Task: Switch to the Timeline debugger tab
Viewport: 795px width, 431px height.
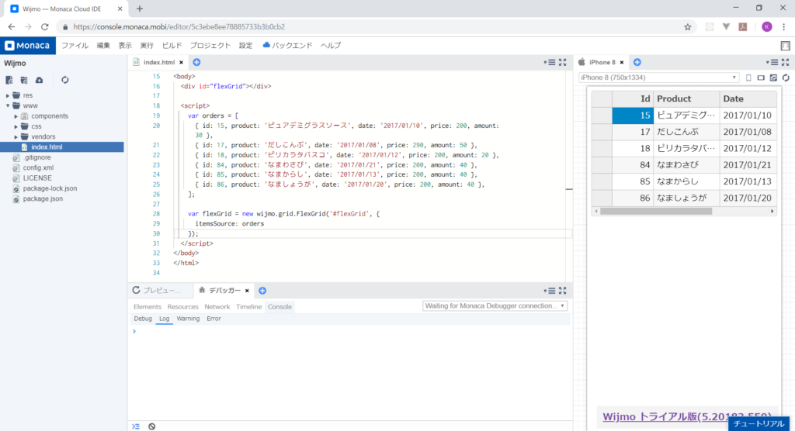Action: 248,307
